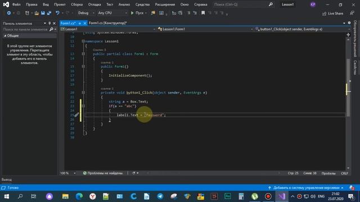Click the Navigate Backward toolbar arrow
360x202 pixels.
[x=9, y=13]
